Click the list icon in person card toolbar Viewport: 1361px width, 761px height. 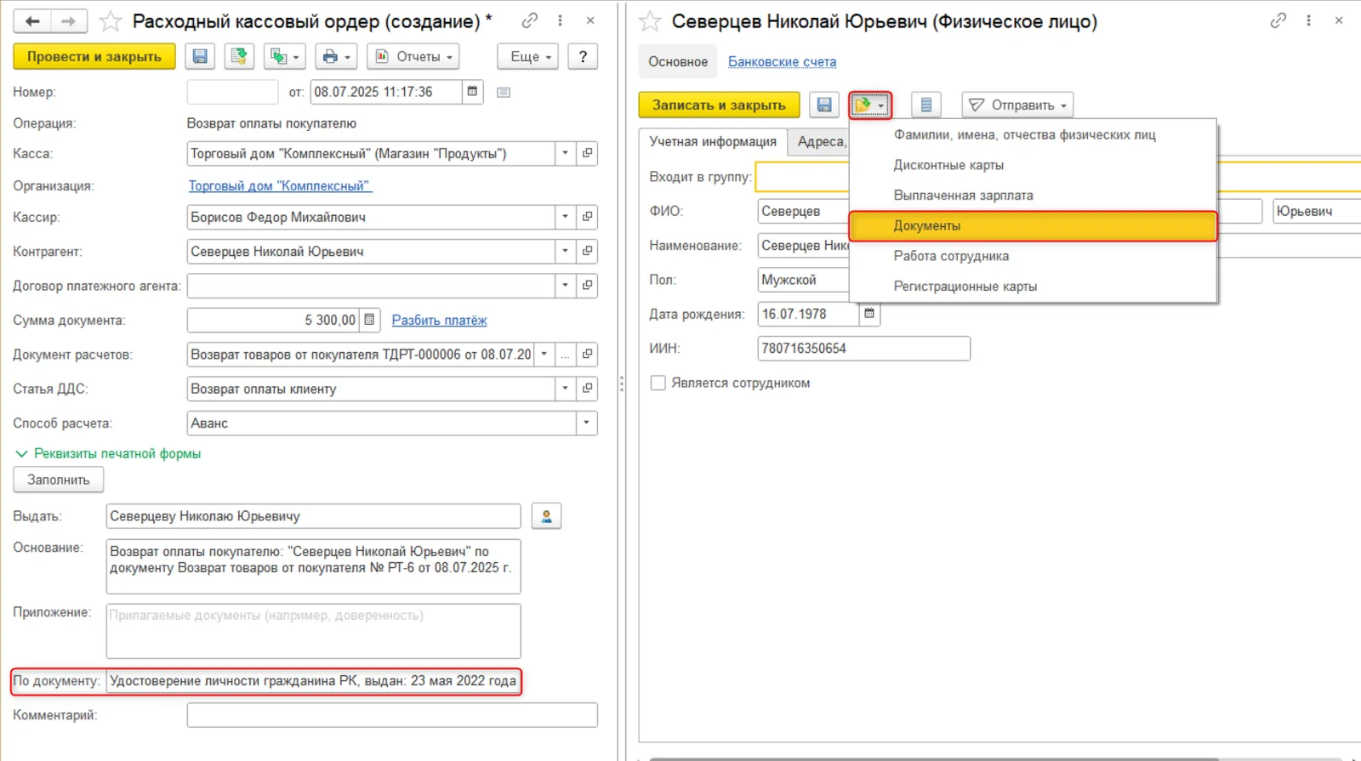point(926,105)
